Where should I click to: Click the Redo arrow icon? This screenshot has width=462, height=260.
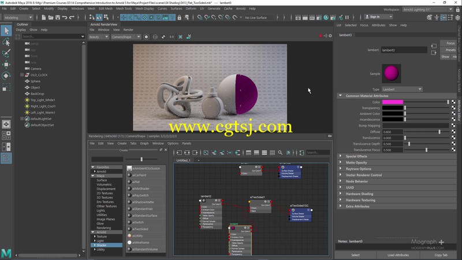coord(72,17)
